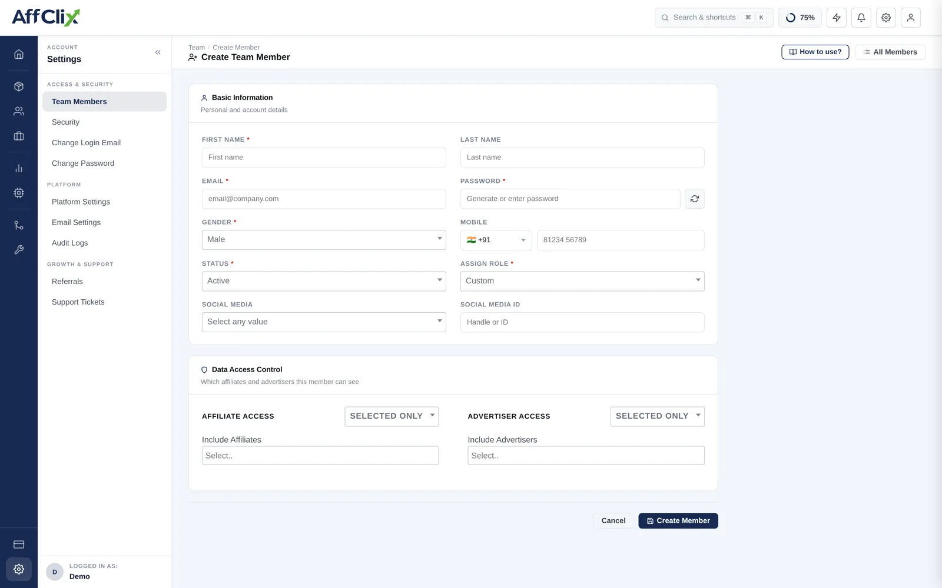Open Change Login Email page
This screenshot has height=588, width=942.
click(104, 143)
